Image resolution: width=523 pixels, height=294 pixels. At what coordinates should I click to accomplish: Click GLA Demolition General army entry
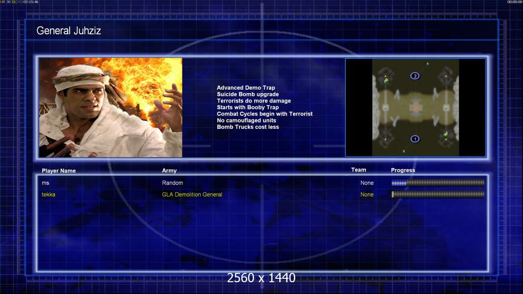point(192,195)
